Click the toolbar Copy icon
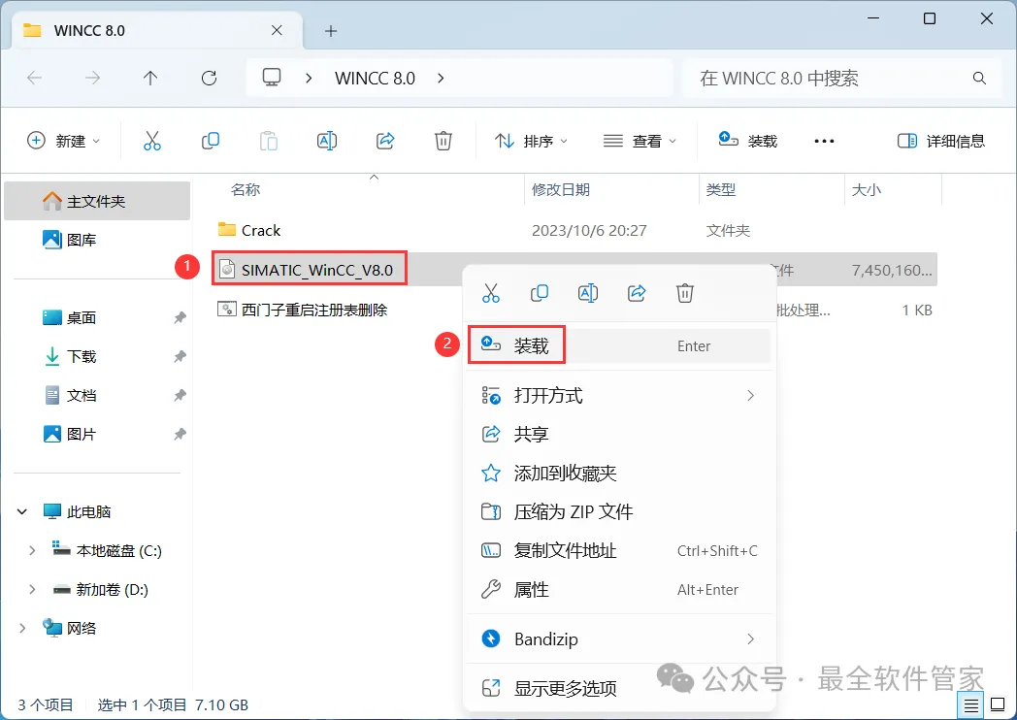 coord(211,141)
